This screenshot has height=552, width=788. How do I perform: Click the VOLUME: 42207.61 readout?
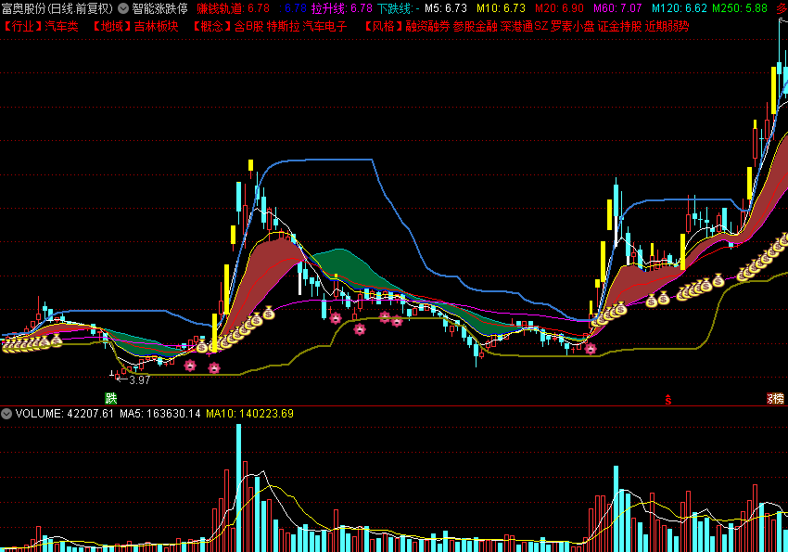(65, 414)
